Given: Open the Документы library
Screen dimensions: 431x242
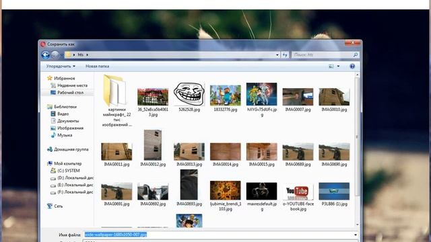Looking at the screenshot, I should coord(65,121).
